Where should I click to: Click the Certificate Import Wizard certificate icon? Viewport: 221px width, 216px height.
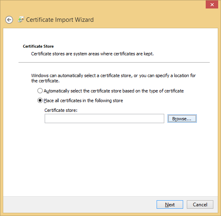(21, 19)
